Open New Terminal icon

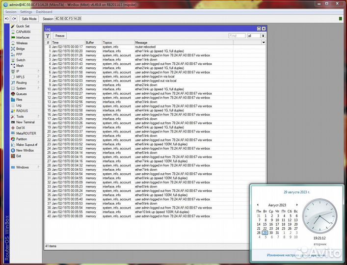tap(13, 122)
